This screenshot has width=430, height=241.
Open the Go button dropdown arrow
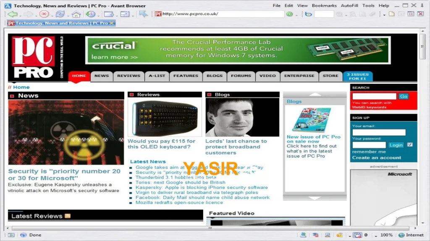[296, 15]
